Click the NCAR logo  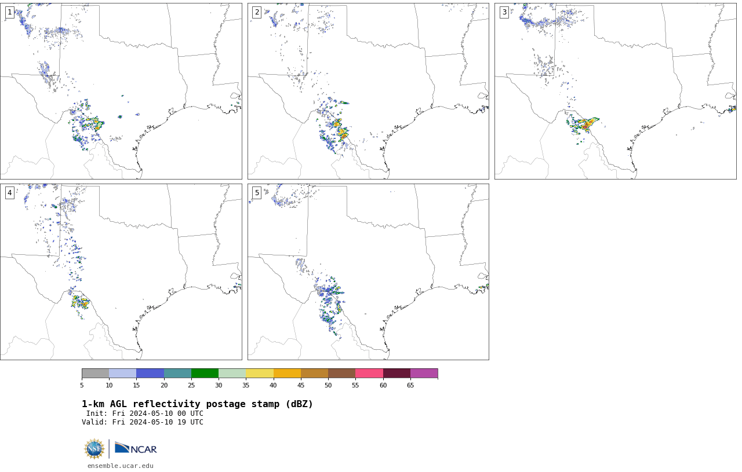pyautogui.click(x=136, y=448)
